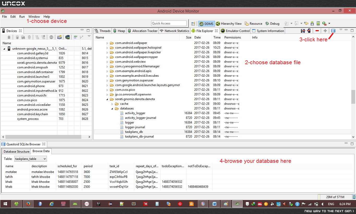This screenshot has width=356, height=214.
Task: Expand the com.svox.pico folder in File Explorer
Action: pyautogui.click(x=107, y=90)
